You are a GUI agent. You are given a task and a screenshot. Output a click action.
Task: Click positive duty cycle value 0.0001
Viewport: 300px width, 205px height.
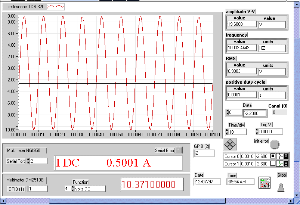point(242,95)
